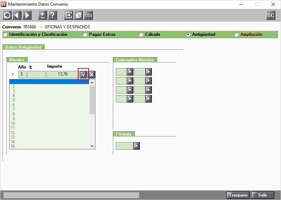Select level row 12 in list
The height and width of the screenshot is (200, 281).
click(x=49, y=133)
